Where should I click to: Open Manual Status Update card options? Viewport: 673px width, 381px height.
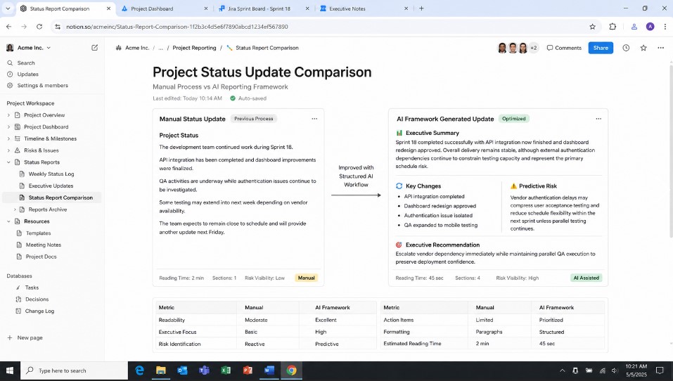314,119
